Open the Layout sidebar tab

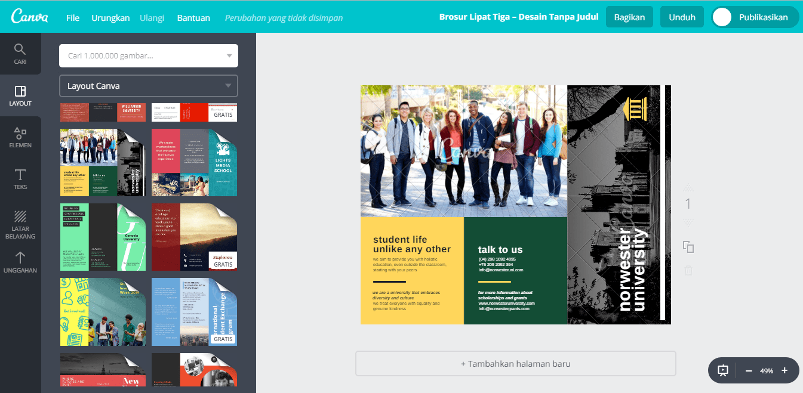tap(20, 95)
